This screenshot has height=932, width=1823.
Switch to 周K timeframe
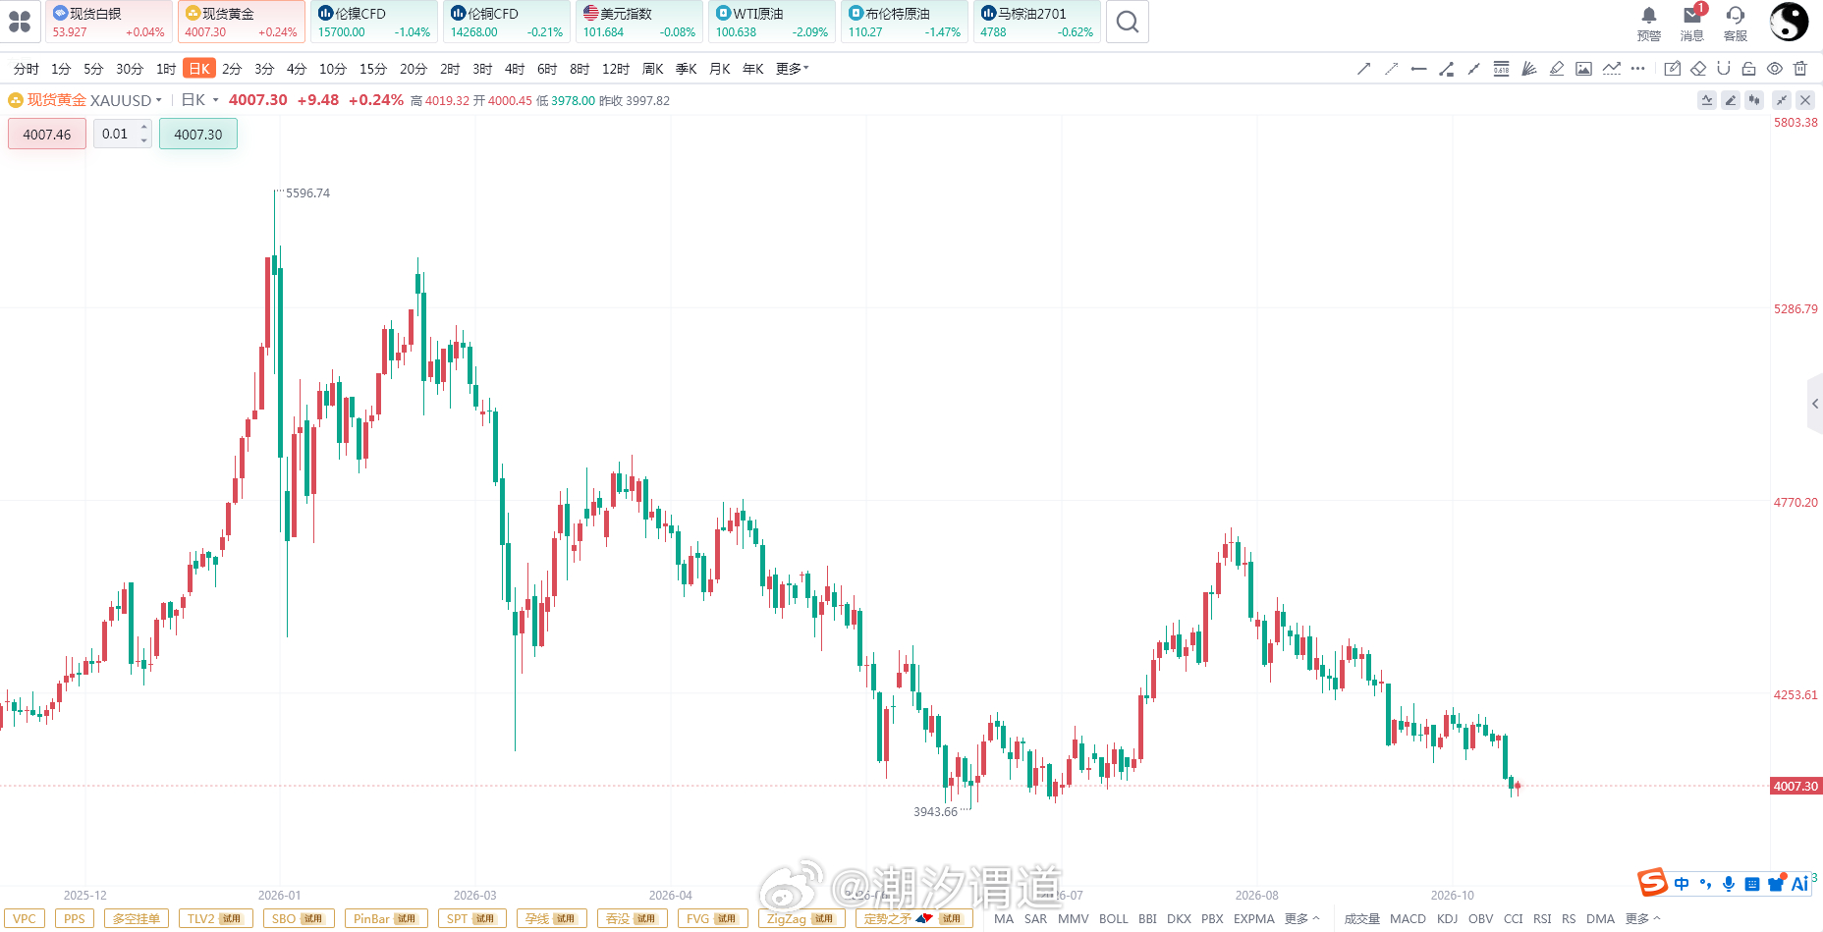[653, 69]
